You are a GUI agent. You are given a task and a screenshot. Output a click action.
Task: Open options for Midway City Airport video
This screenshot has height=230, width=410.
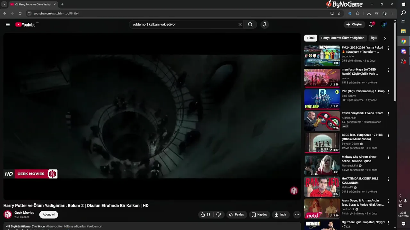(x=389, y=157)
